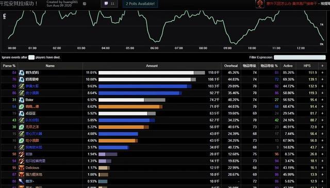Expand the 91.4 HPS row with plus

[x=322, y=107]
